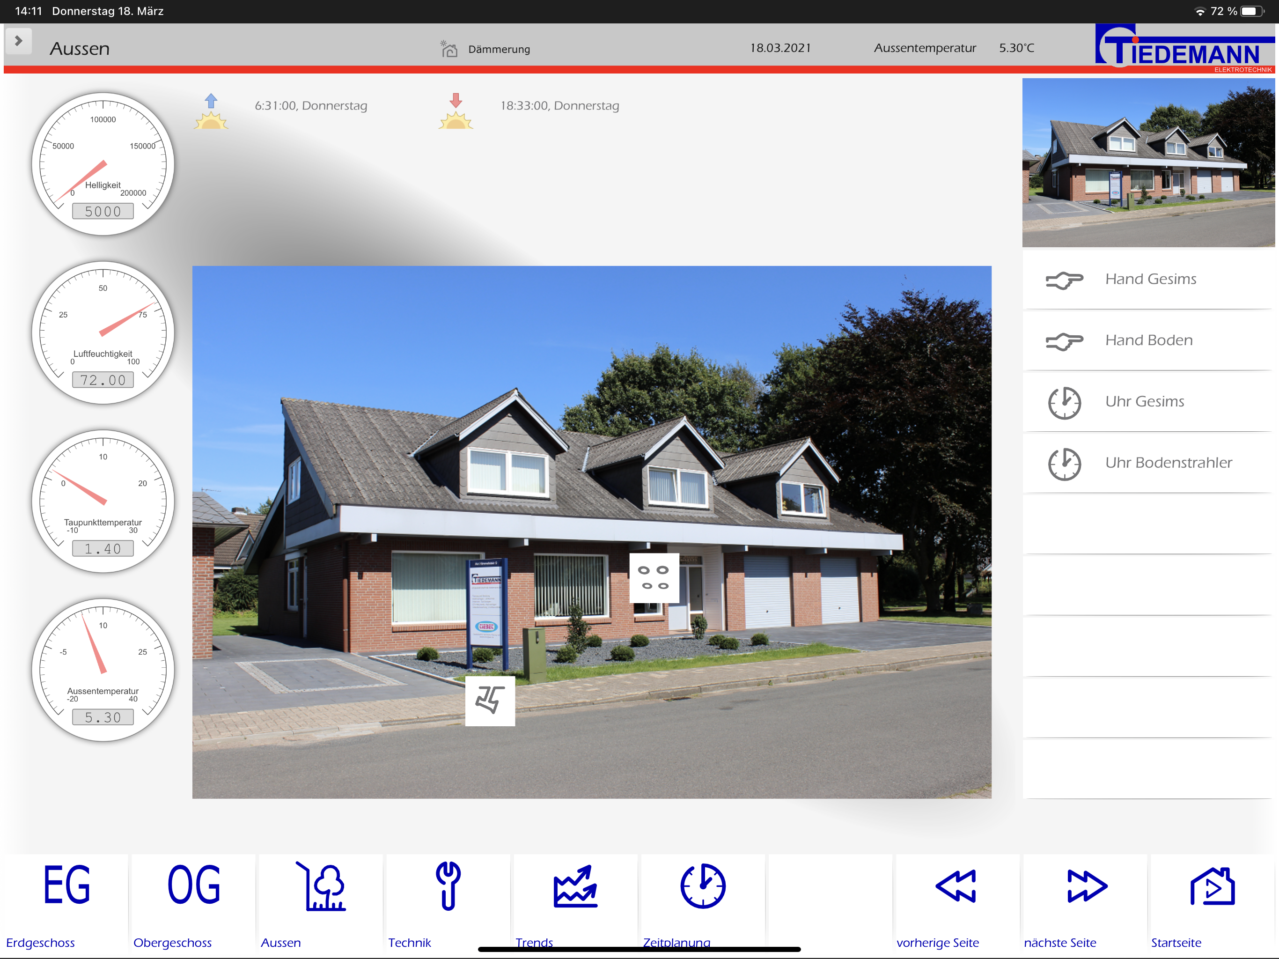Click the Dämmerung twilight house icon
The image size is (1279, 959).
(448, 49)
